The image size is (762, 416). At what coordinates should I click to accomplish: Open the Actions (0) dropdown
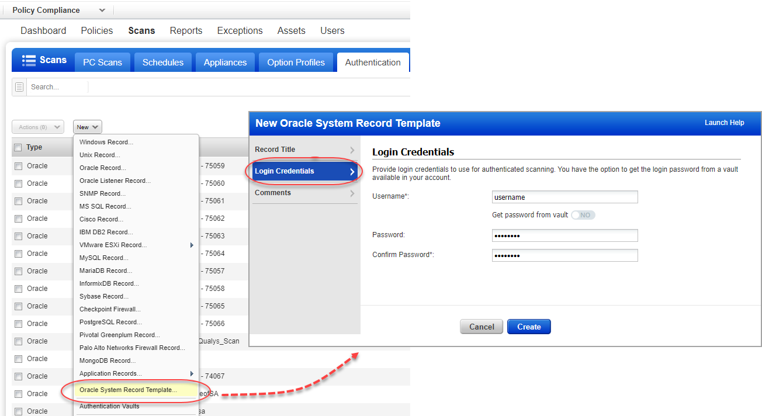[38, 127]
